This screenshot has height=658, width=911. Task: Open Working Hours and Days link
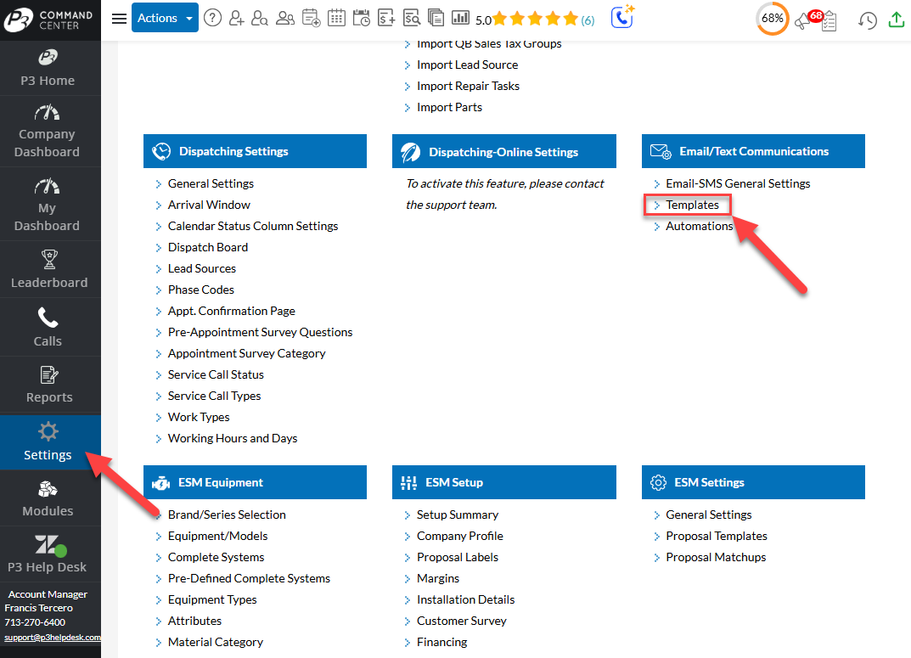(233, 438)
